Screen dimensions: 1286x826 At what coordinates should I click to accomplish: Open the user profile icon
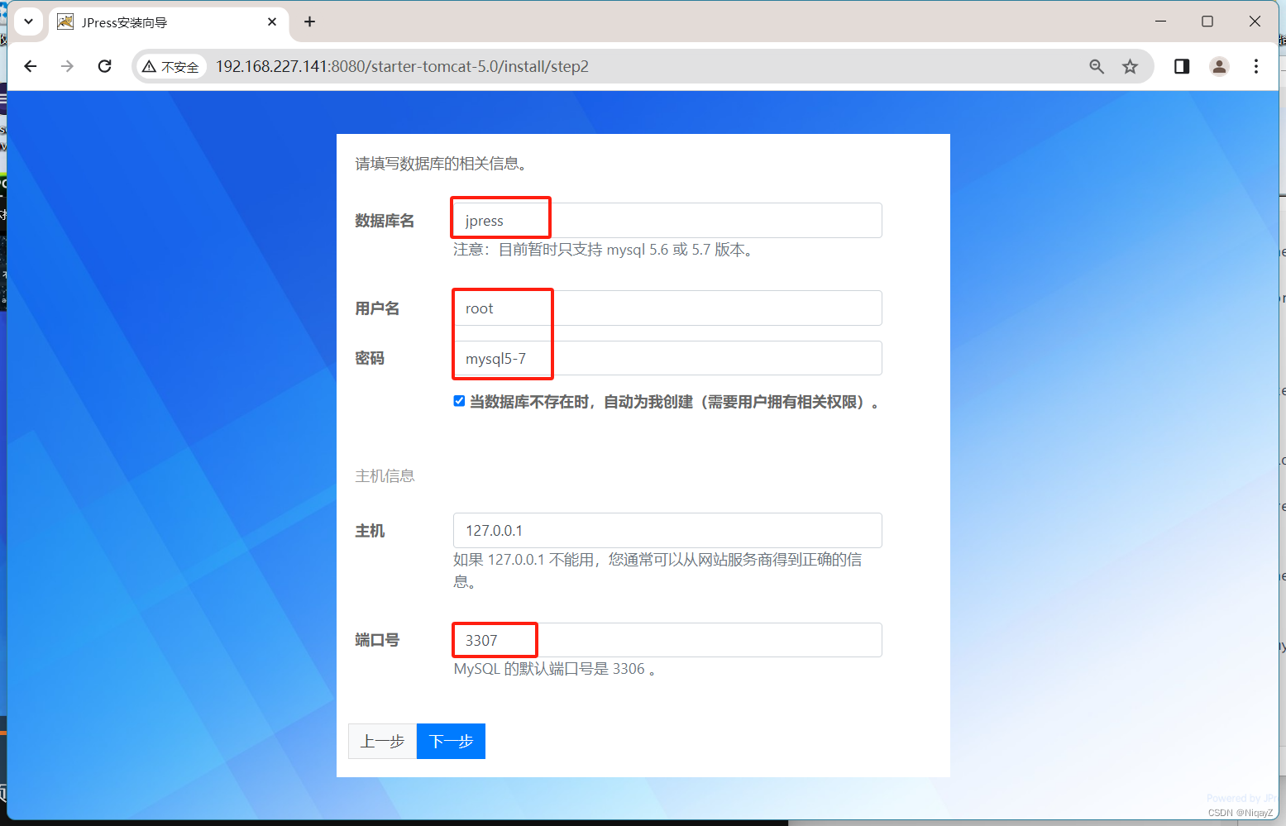tap(1219, 66)
